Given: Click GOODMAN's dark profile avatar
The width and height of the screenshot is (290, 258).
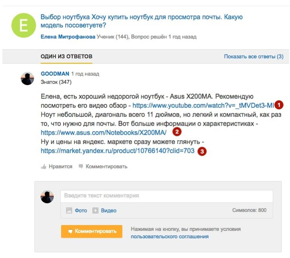Looking at the screenshot, I should (x=27, y=78).
